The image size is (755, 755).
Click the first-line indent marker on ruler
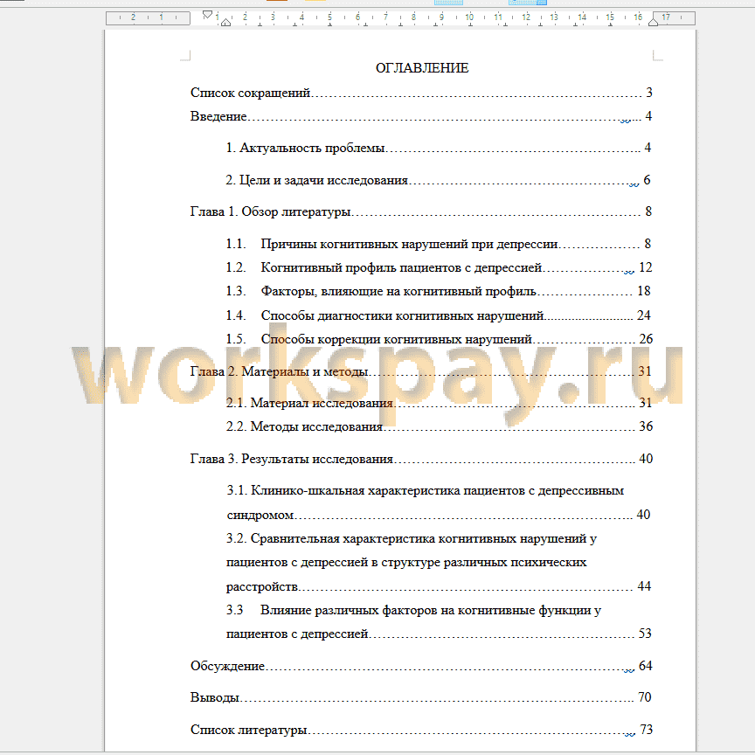tap(207, 15)
